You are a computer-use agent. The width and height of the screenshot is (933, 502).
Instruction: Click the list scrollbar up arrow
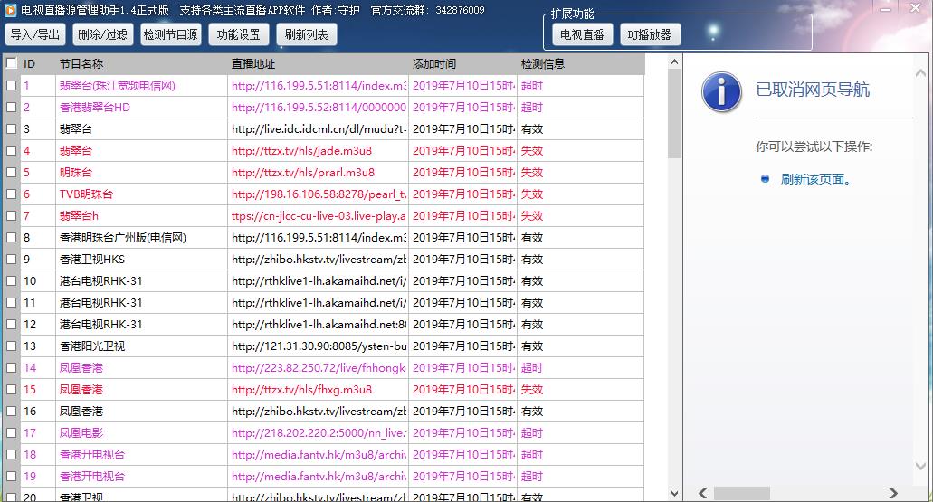674,62
